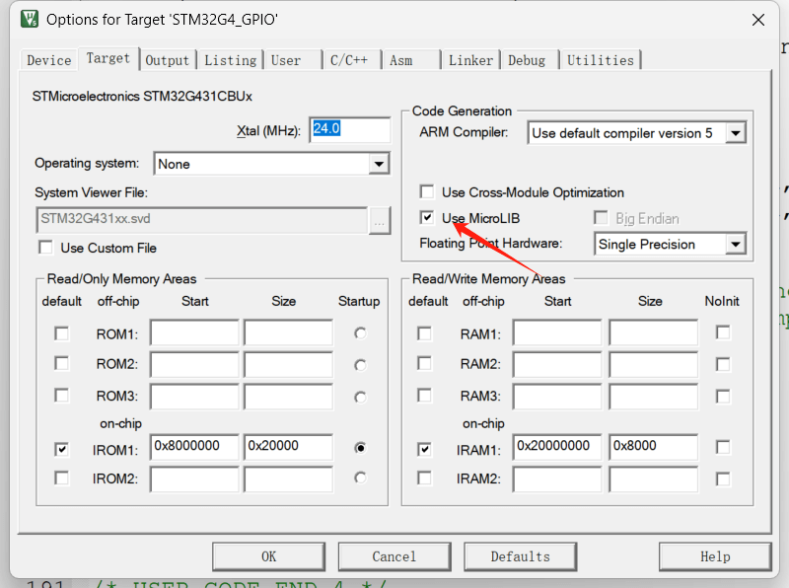Enable Use Custom File checkbox
The height and width of the screenshot is (588, 789).
pos(45,248)
